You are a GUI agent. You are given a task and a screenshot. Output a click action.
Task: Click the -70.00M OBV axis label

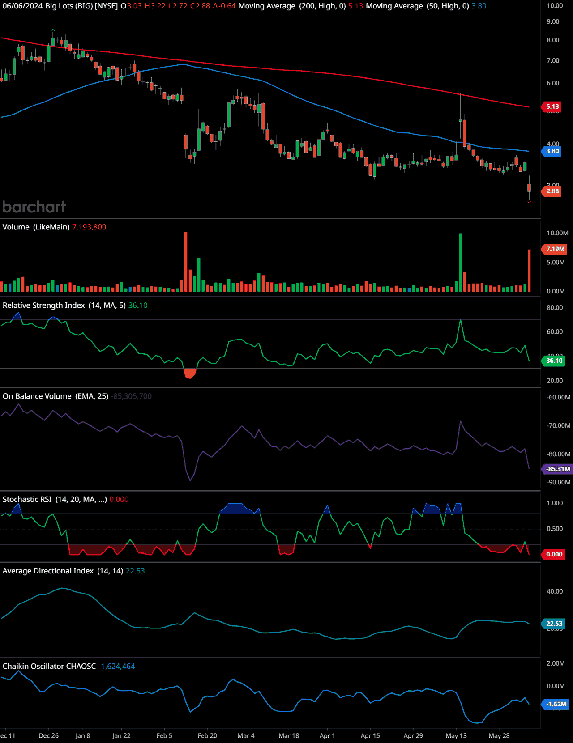pyautogui.click(x=558, y=426)
